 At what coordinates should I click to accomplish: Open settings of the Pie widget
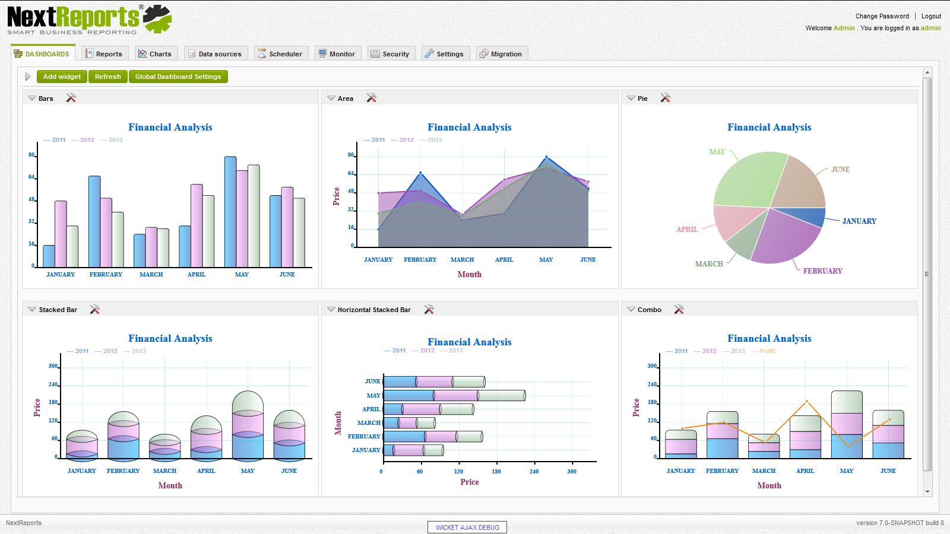click(x=666, y=98)
